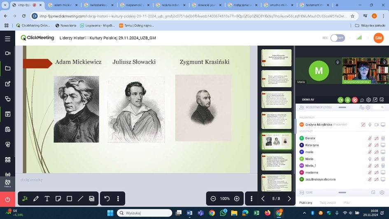Viewport: 389px width, 219px height.
Task: Open the 'Logowanie - MojeBi...' bookmark
Action: click(98, 25)
